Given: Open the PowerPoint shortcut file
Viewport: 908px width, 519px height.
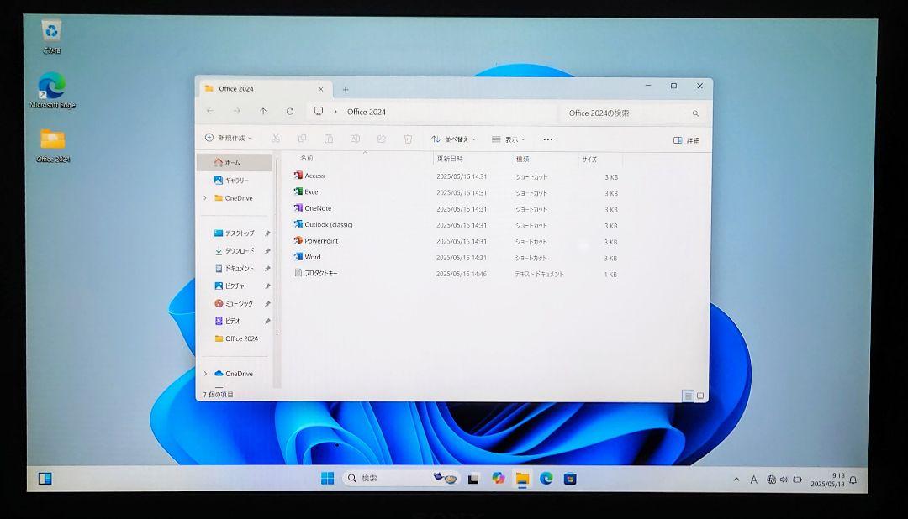Looking at the screenshot, I should click(315, 240).
